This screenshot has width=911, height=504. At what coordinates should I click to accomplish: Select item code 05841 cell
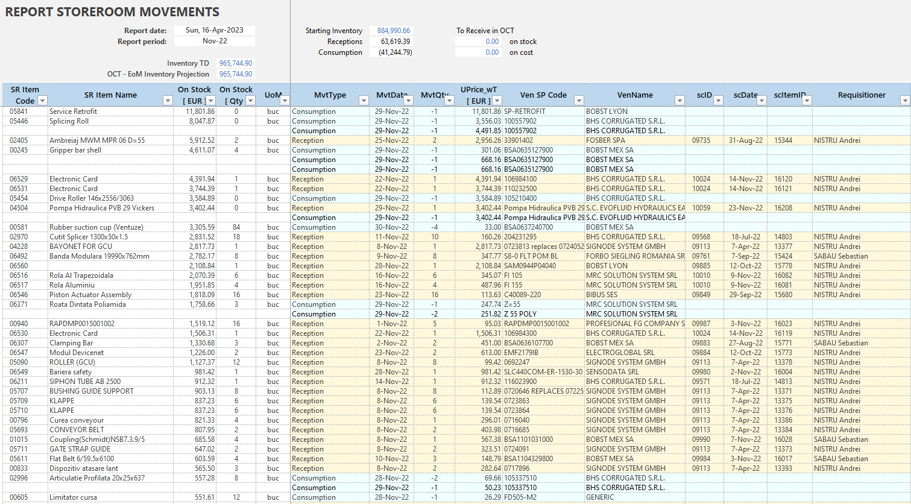(25, 111)
